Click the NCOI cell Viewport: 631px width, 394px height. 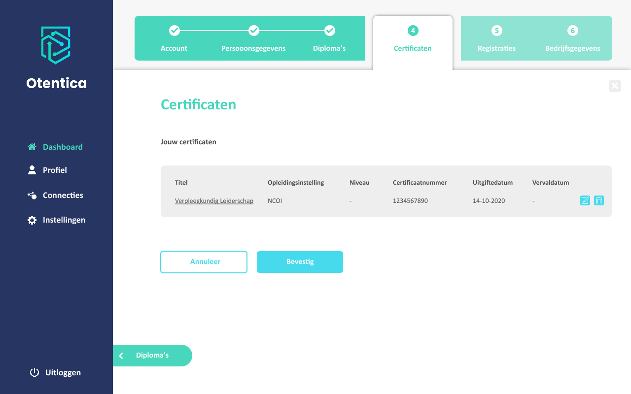pyautogui.click(x=275, y=201)
